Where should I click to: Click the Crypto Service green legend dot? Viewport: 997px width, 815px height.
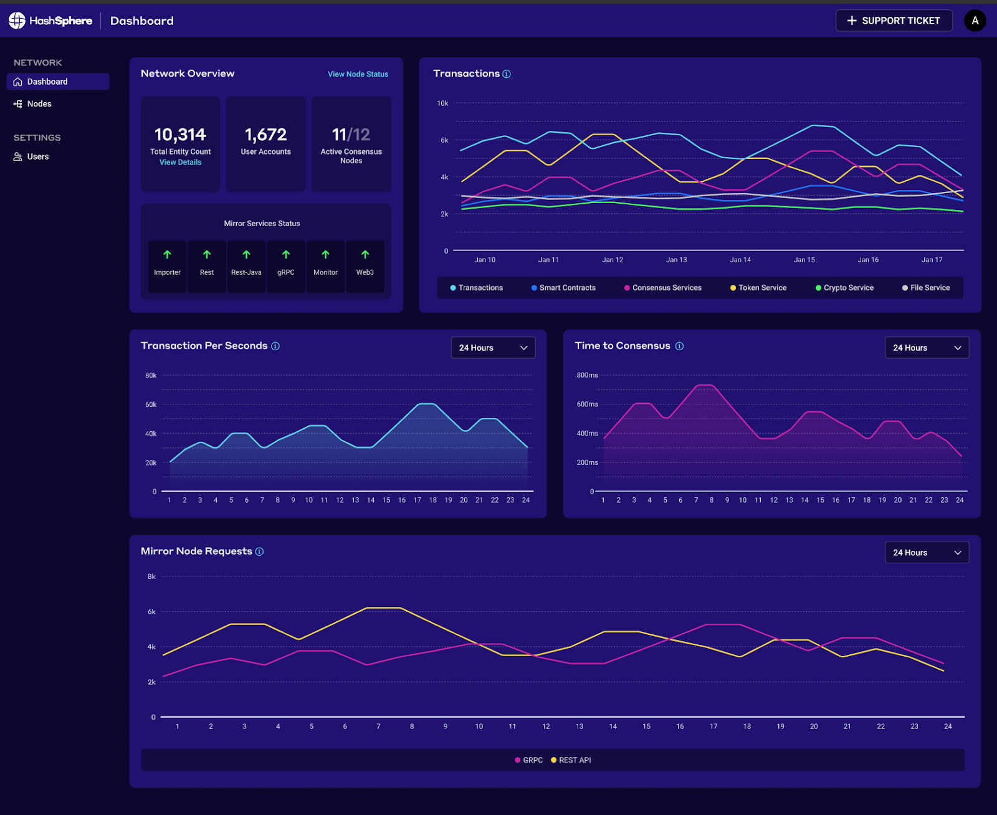coord(818,288)
